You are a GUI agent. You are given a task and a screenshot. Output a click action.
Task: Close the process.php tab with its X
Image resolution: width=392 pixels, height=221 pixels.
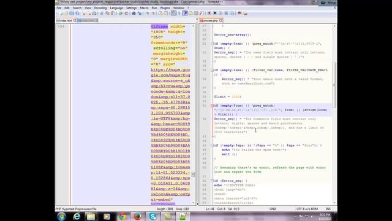221,20
